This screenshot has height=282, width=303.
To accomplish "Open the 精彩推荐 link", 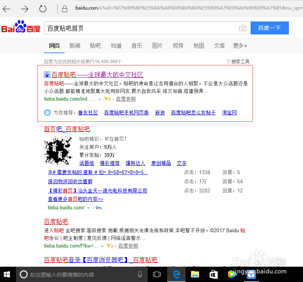I will tap(110, 163).
